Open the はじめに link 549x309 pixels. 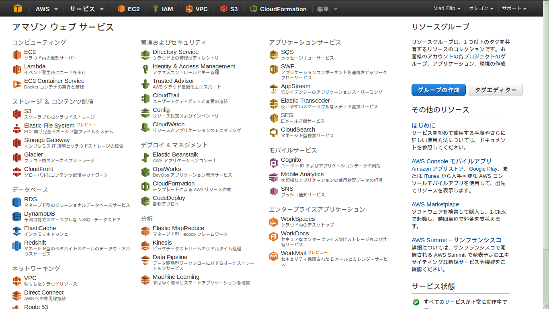pyautogui.click(x=423, y=125)
